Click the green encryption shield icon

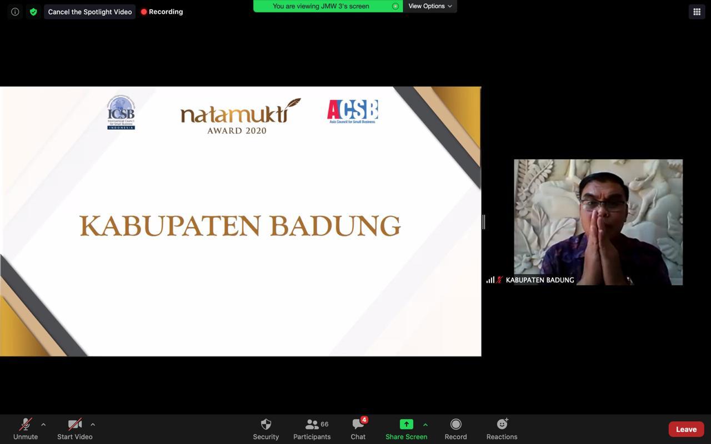33,12
